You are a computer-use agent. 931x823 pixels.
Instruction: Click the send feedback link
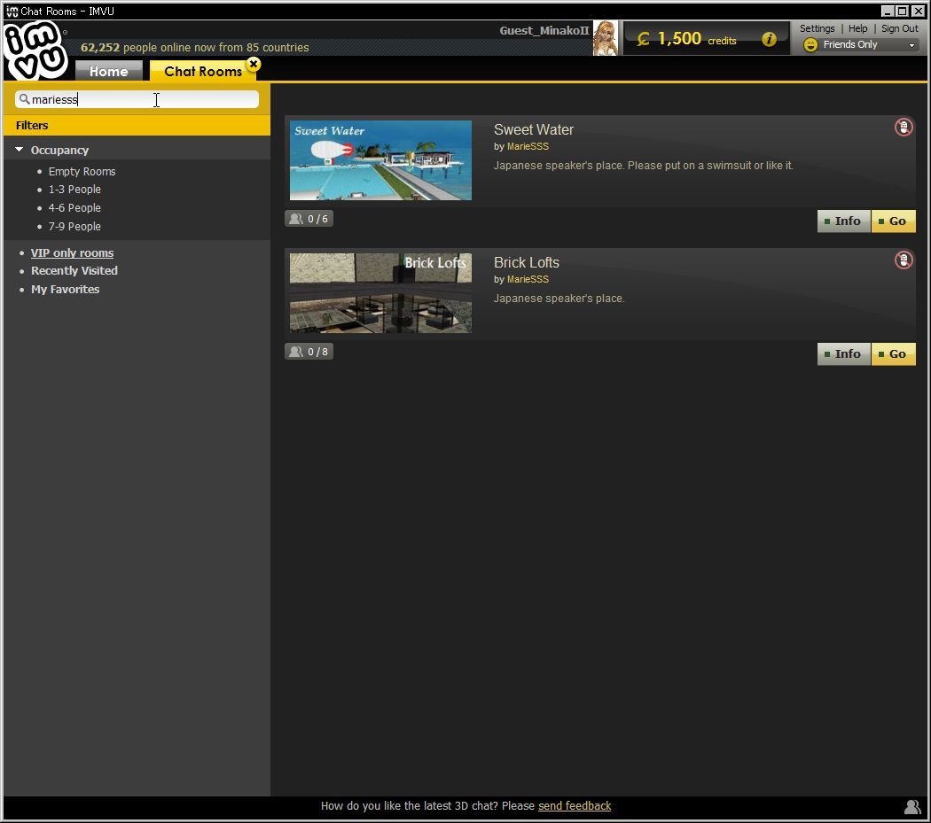point(575,806)
